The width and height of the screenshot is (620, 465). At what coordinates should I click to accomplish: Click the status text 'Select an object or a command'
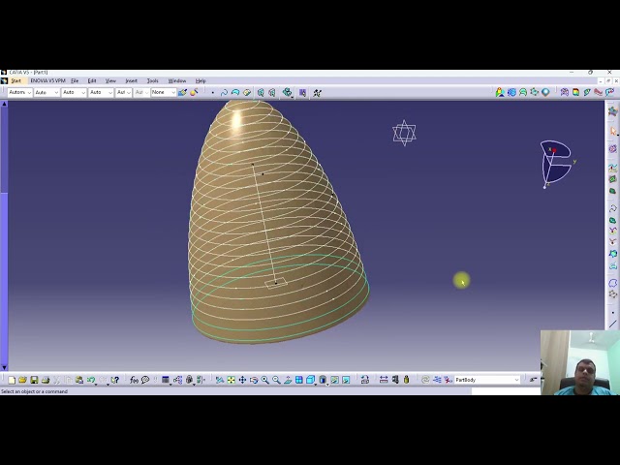[x=35, y=391]
